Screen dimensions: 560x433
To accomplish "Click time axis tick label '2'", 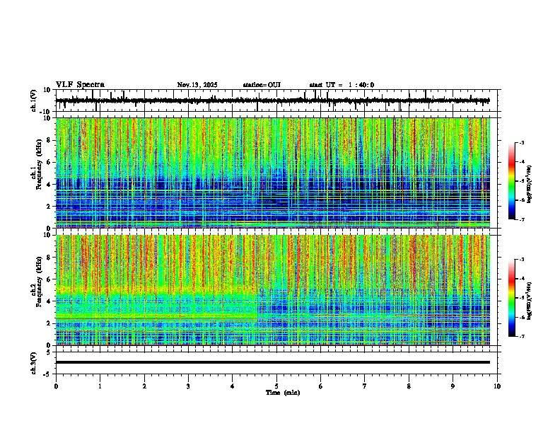I will 144,386.
